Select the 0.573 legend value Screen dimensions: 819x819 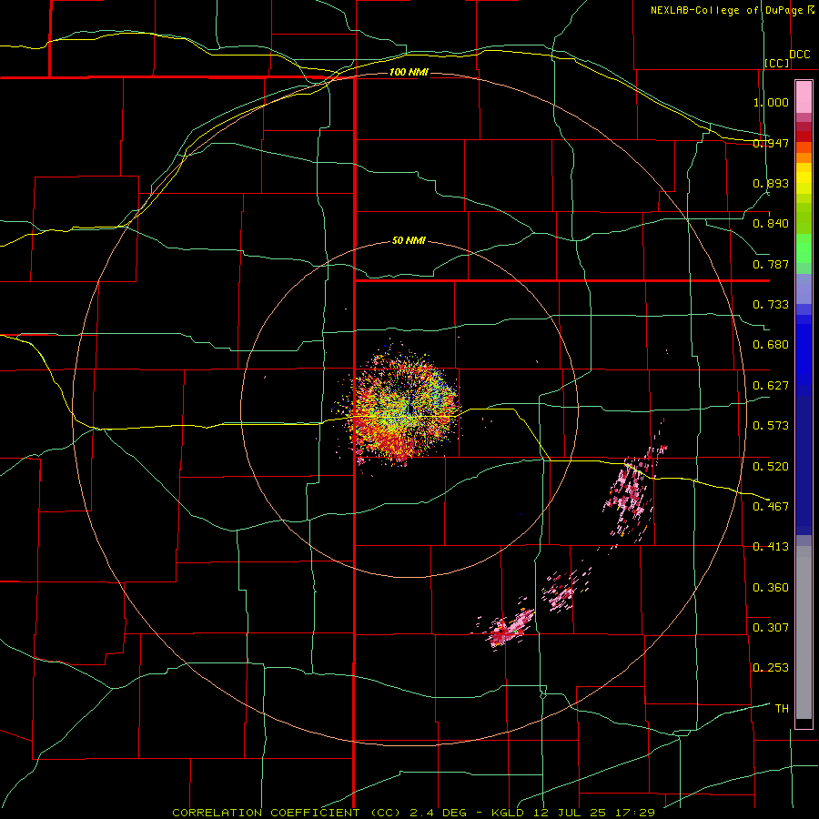(771, 426)
